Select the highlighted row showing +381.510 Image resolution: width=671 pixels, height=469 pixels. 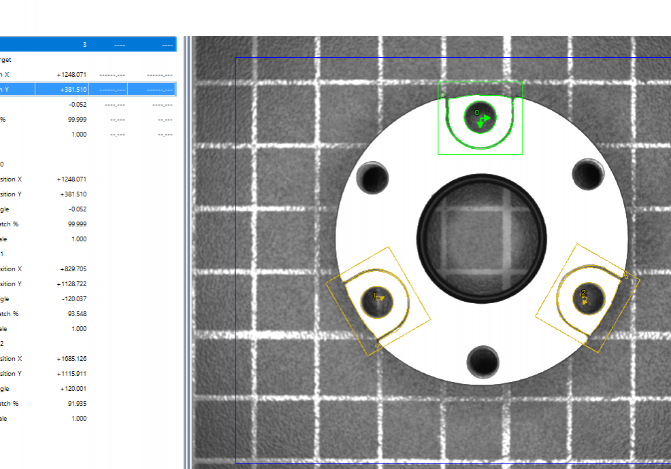(88, 89)
